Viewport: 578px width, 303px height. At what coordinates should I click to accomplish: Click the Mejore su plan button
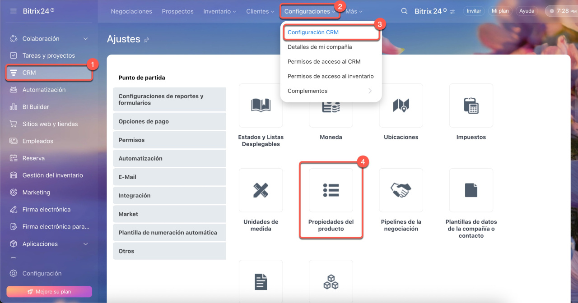point(49,291)
